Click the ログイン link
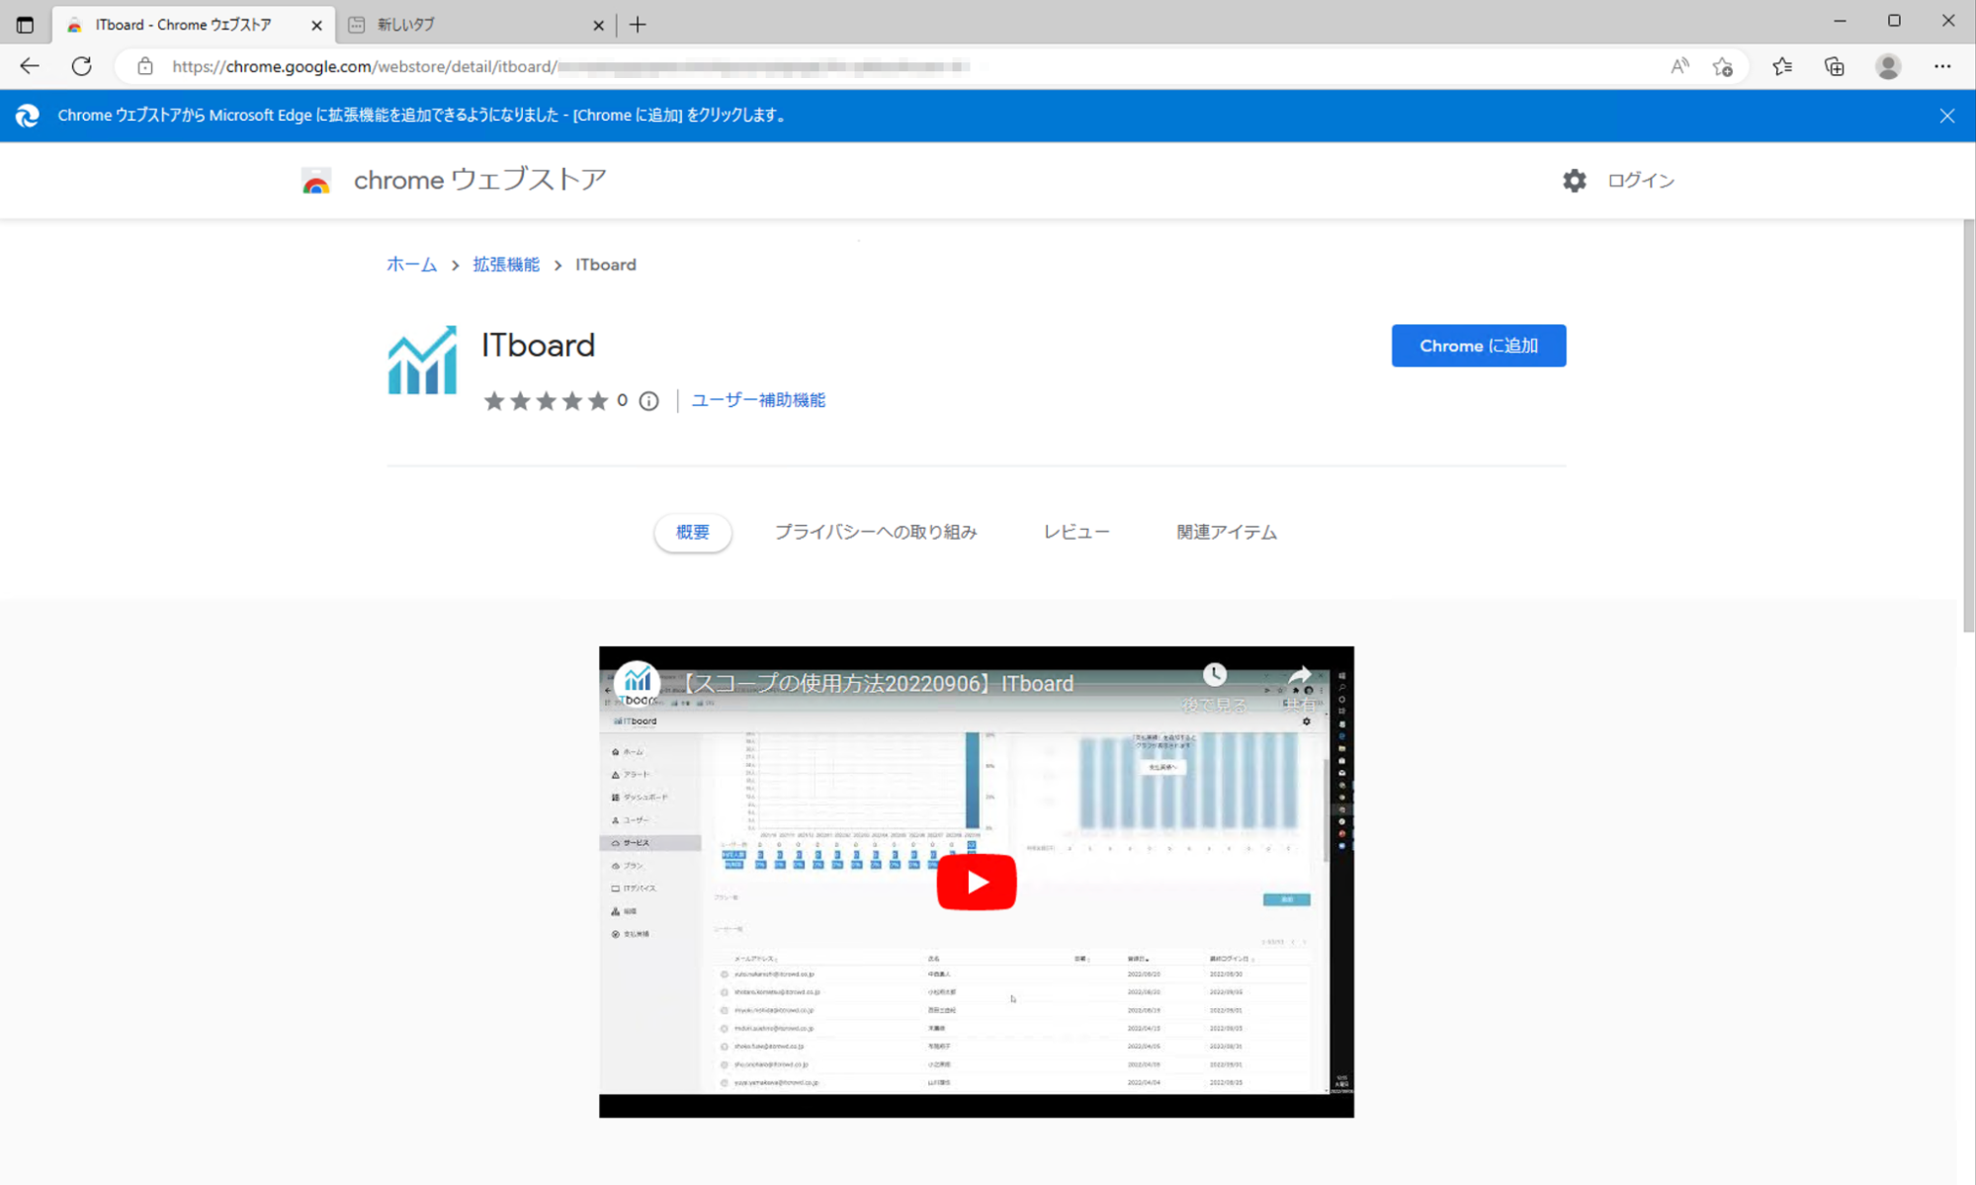This screenshot has height=1185, width=1976. point(1640,180)
